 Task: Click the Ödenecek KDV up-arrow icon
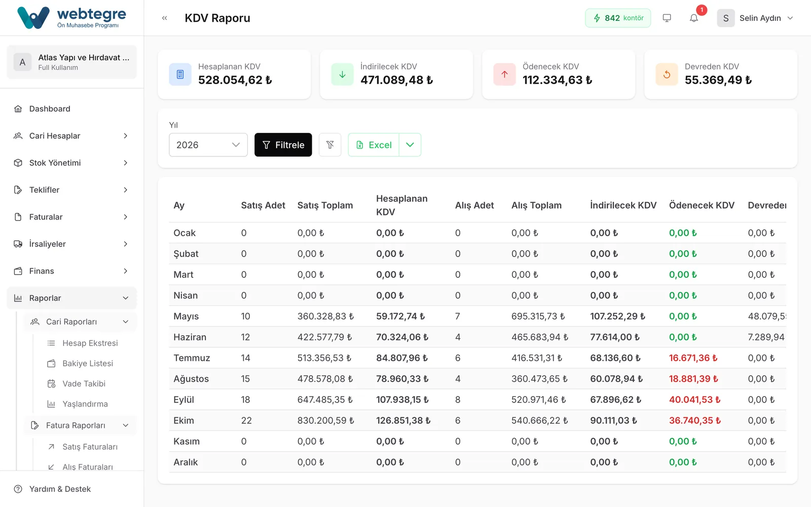click(504, 75)
